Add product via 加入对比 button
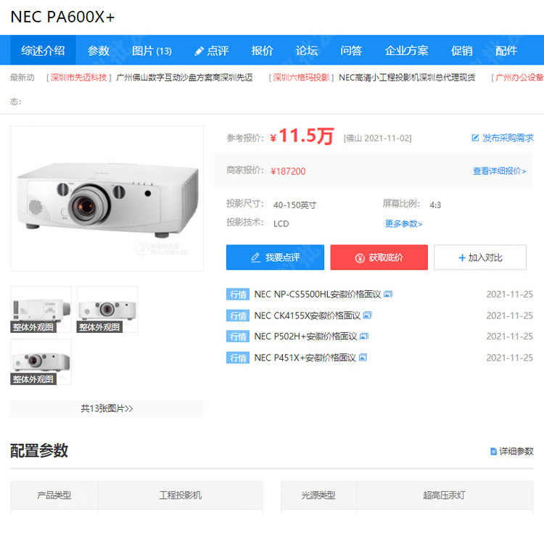 480,257
